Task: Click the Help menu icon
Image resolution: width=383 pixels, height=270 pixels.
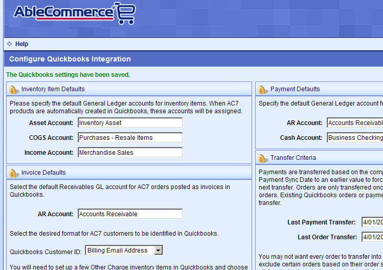Action: [10, 44]
